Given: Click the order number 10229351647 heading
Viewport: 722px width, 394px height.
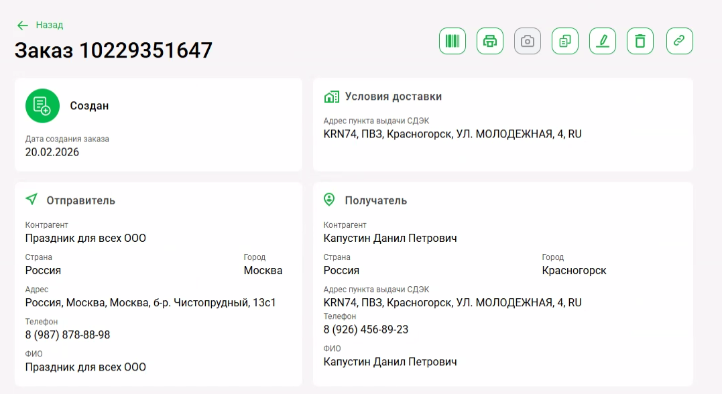Looking at the screenshot, I should (114, 50).
